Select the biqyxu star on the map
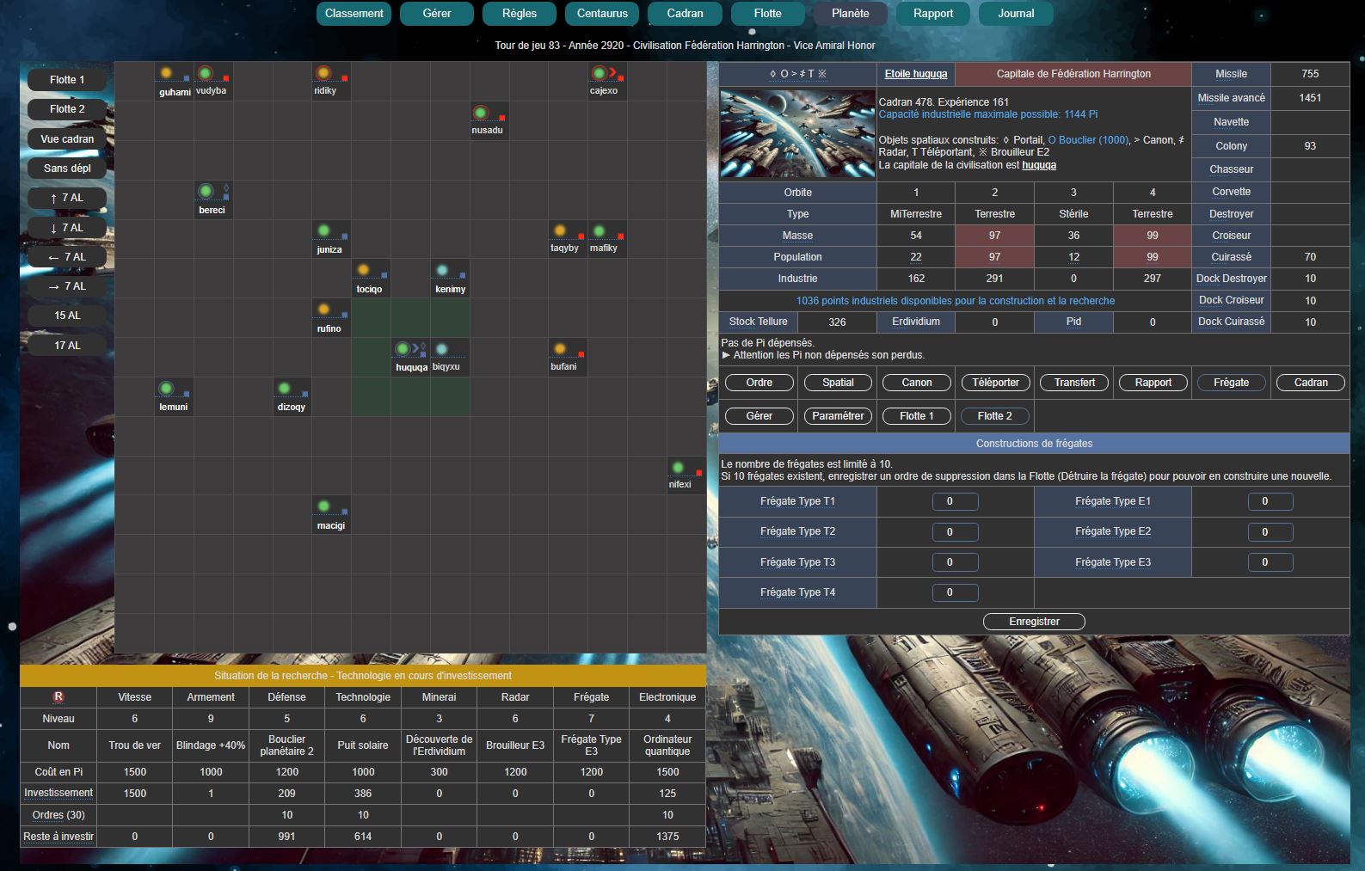Screen dimensions: 1365x871 point(442,348)
